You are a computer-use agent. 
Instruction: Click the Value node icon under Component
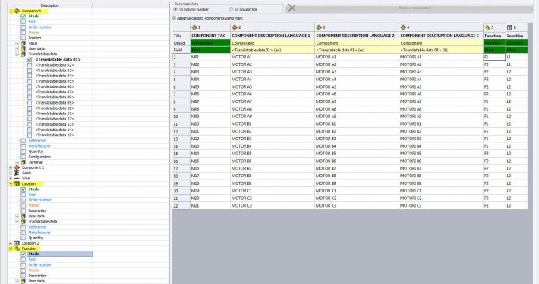24,43
